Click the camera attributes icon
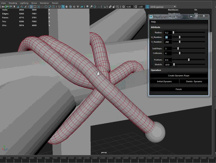216x163 pixels. [11, 7]
